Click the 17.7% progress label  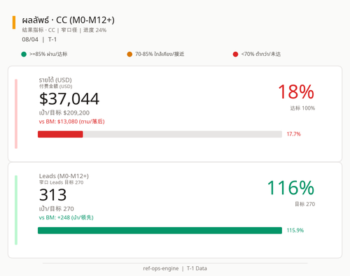[x=293, y=134]
